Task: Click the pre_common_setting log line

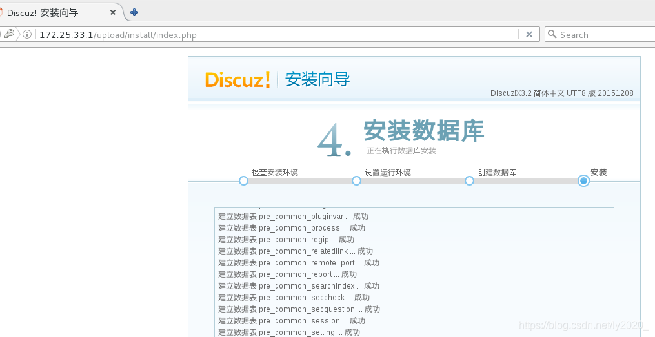Action: coord(289,332)
